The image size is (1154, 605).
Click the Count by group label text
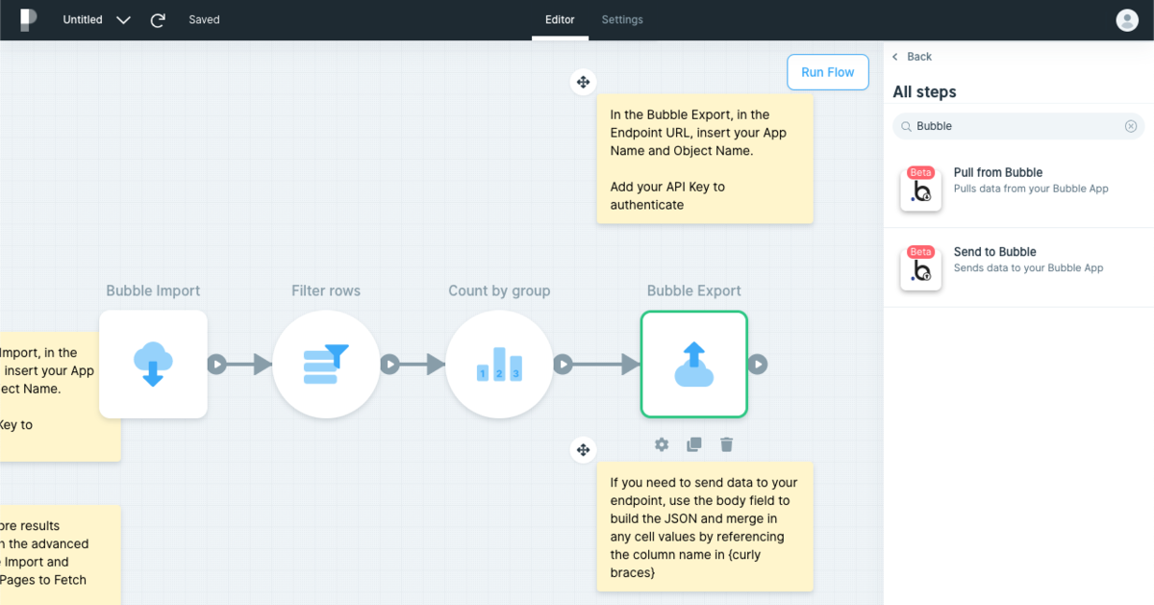coord(499,290)
